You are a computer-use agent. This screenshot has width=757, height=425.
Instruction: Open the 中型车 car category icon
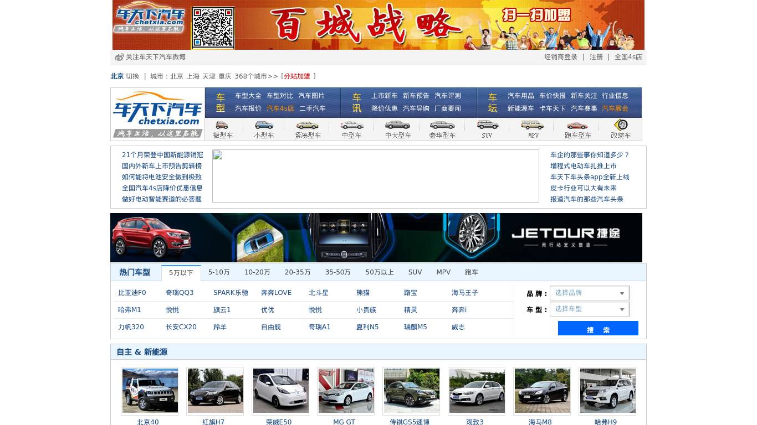click(x=352, y=125)
